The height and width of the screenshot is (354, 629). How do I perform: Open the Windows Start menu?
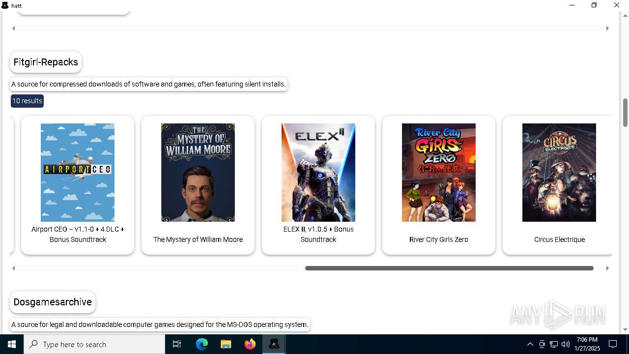click(x=12, y=344)
